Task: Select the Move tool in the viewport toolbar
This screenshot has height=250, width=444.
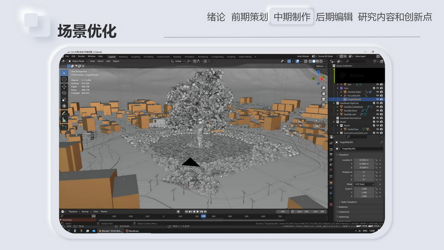Action: point(64,86)
